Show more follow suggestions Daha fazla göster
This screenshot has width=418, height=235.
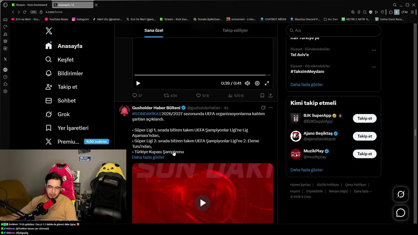(x=307, y=170)
